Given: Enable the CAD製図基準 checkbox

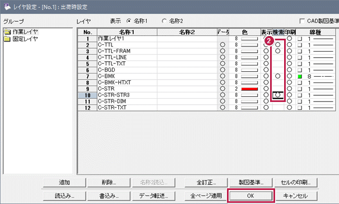Looking at the screenshot, I should (x=302, y=21).
